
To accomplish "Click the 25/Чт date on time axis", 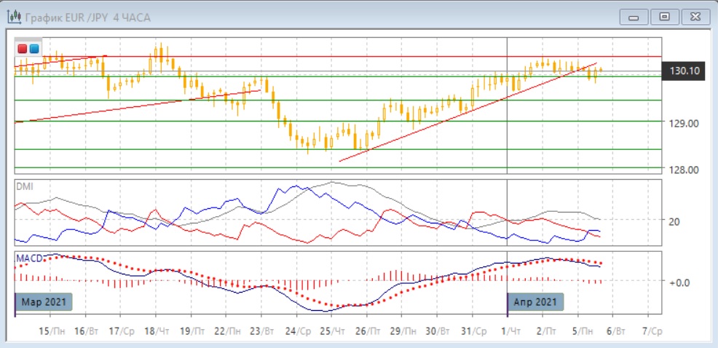I will [x=332, y=331].
